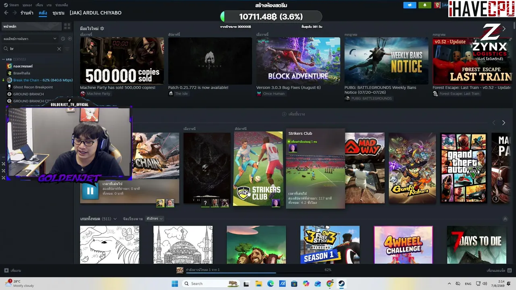516x290 pixels.
Task: Open the 7 Days to Die game cover
Action: point(476,245)
